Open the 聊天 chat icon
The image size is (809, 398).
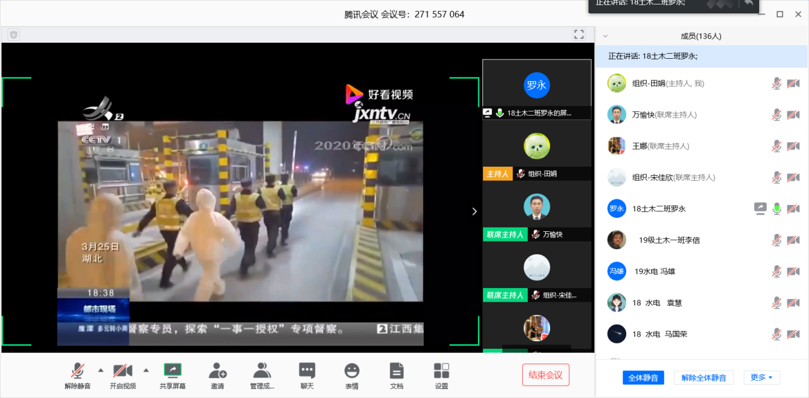pyautogui.click(x=307, y=371)
